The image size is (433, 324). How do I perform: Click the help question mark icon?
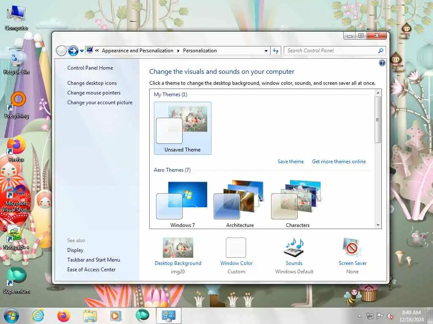(382, 63)
